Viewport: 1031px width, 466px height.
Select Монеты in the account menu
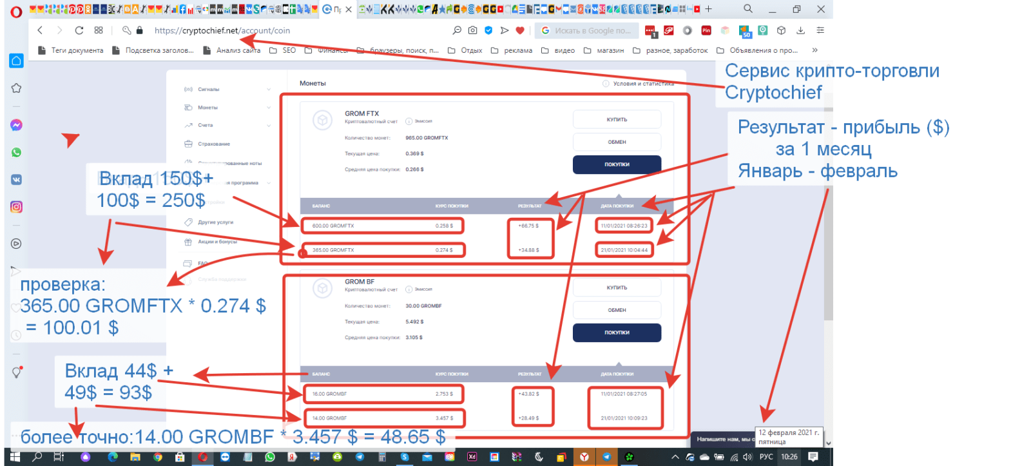pyautogui.click(x=207, y=108)
